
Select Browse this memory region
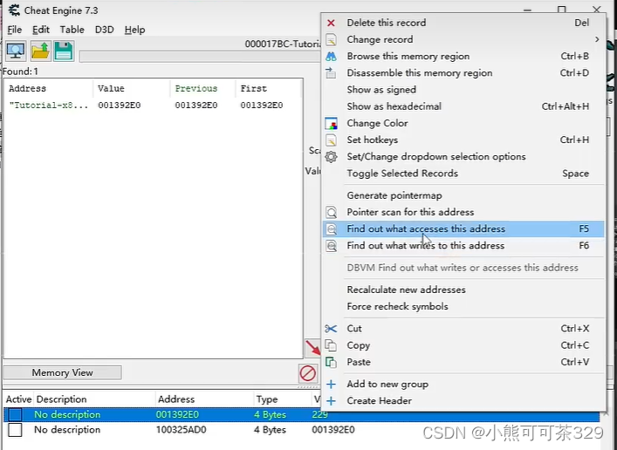point(463,56)
